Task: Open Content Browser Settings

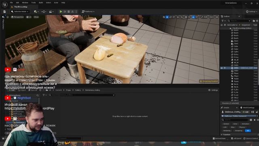Action: coord(213,90)
